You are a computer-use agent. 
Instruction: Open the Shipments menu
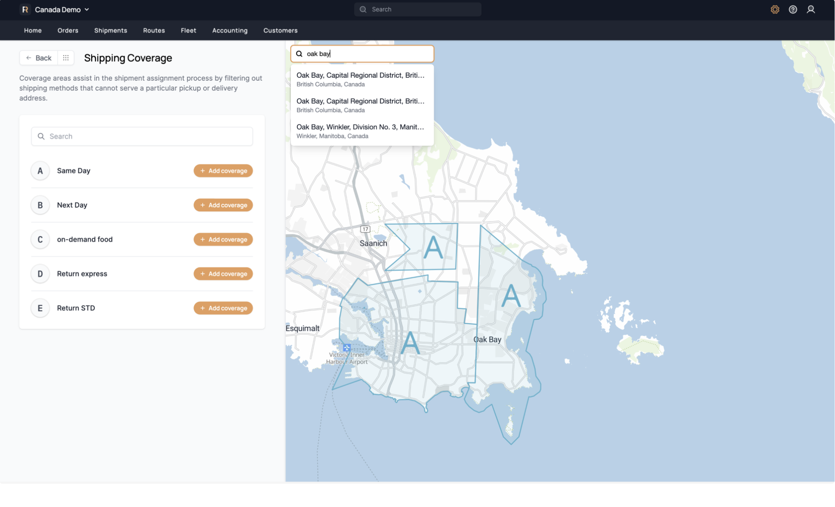(110, 31)
